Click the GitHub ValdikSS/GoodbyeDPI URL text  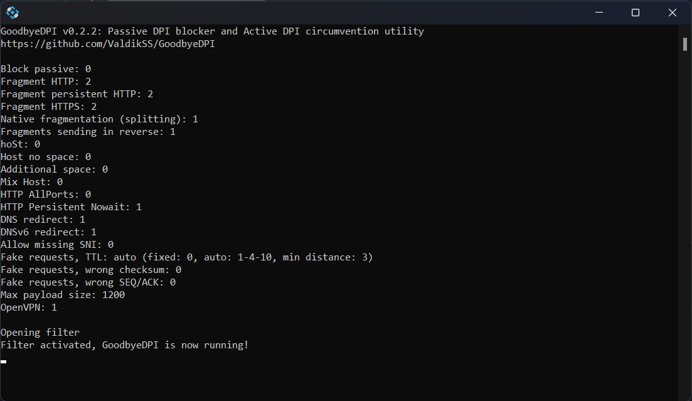coord(108,44)
